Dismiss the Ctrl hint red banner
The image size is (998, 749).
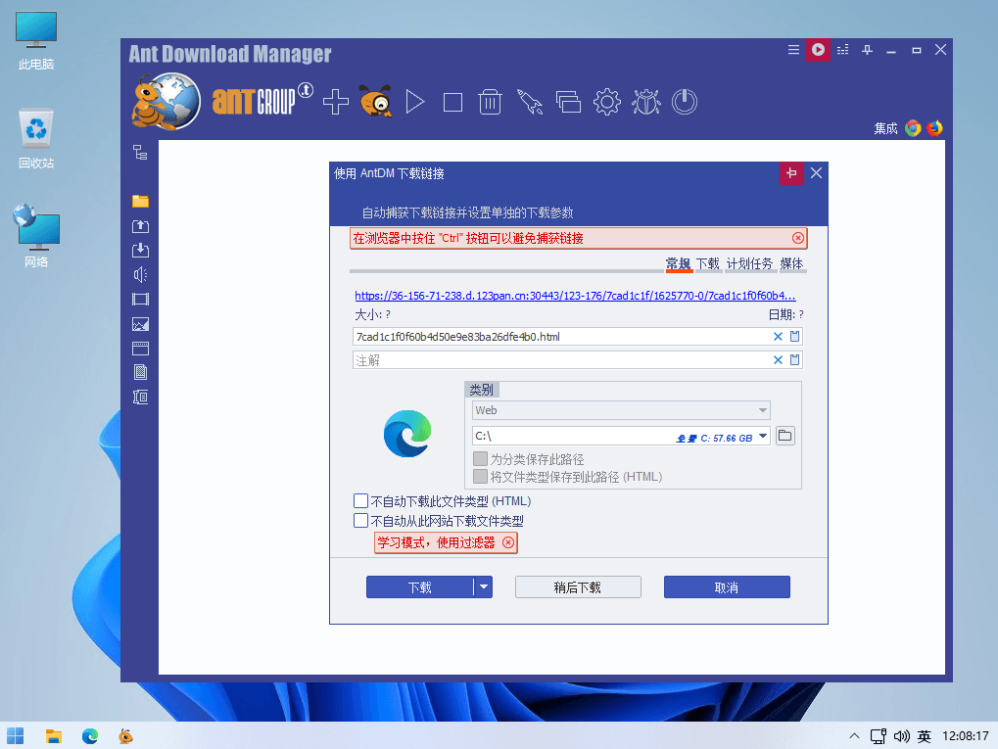(x=797, y=238)
